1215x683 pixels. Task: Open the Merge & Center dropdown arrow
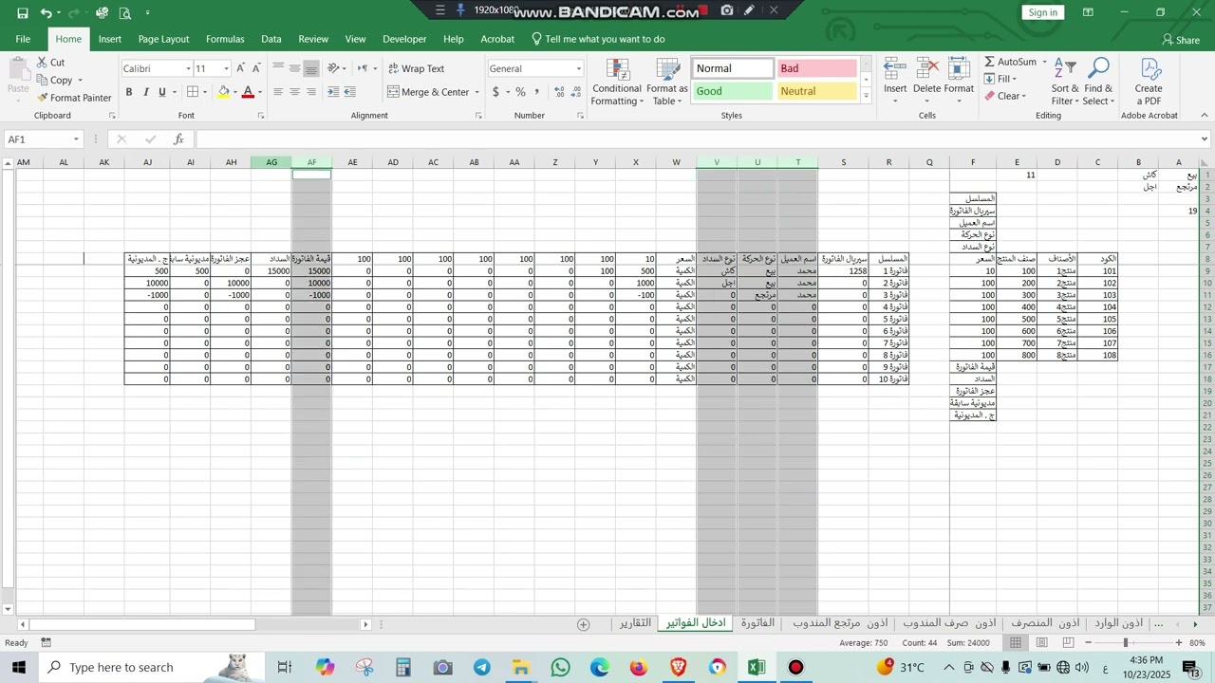pos(477,92)
